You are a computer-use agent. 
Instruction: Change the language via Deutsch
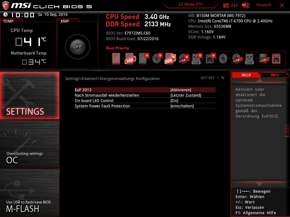264,5
